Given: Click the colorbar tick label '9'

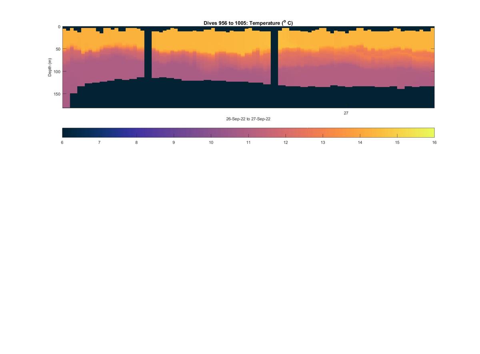Looking at the screenshot, I should [x=174, y=142].
